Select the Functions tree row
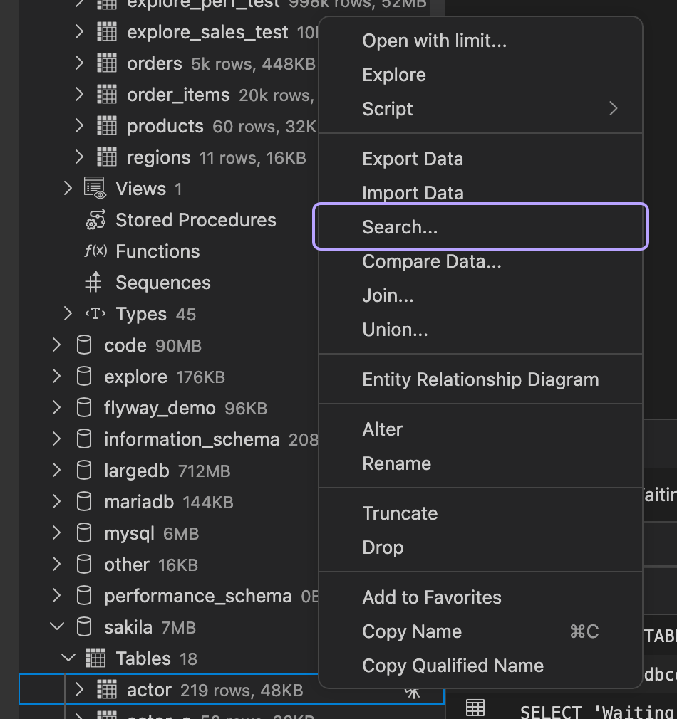677x719 pixels. click(168, 251)
